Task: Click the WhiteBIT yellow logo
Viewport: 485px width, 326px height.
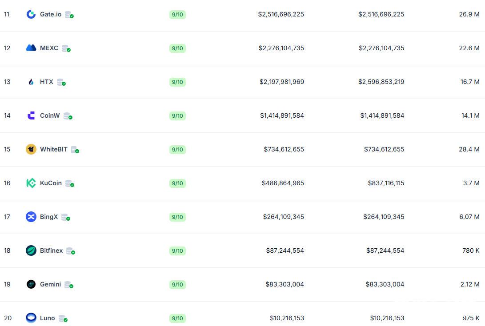Action: [x=31, y=149]
